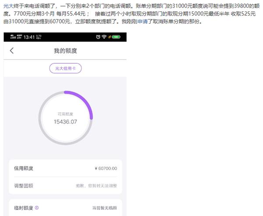Click the 可用额度 label in the ring
The height and width of the screenshot is (216, 263).
pyautogui.click(x=65, y=114)
